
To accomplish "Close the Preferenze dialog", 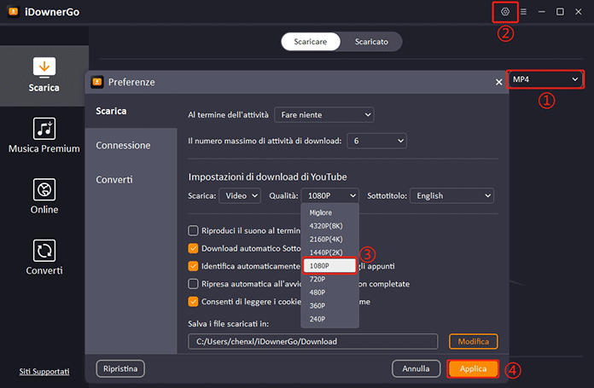I will [499, 82].
